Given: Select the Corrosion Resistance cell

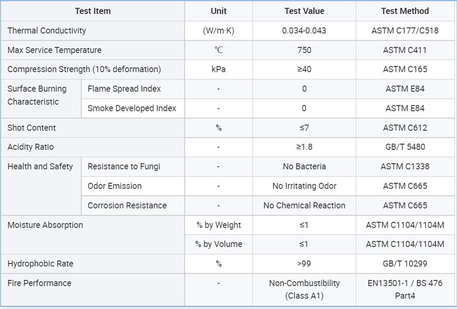Looking at the screenshot, I should (x=127, y=206).
